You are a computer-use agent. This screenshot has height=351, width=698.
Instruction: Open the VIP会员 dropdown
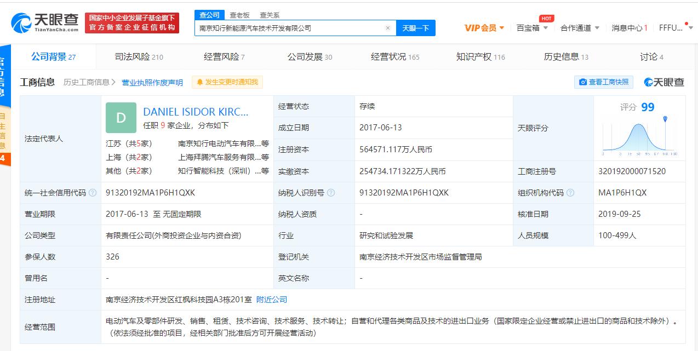[x=484, y=28]
